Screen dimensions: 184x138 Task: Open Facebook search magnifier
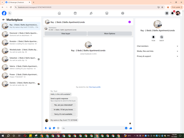click(10, 13)
